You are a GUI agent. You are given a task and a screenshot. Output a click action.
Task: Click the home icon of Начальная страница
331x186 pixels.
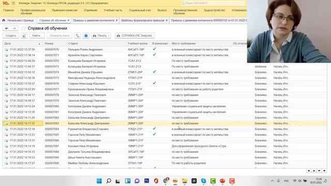pyautogui.click(x=4, y=20)
